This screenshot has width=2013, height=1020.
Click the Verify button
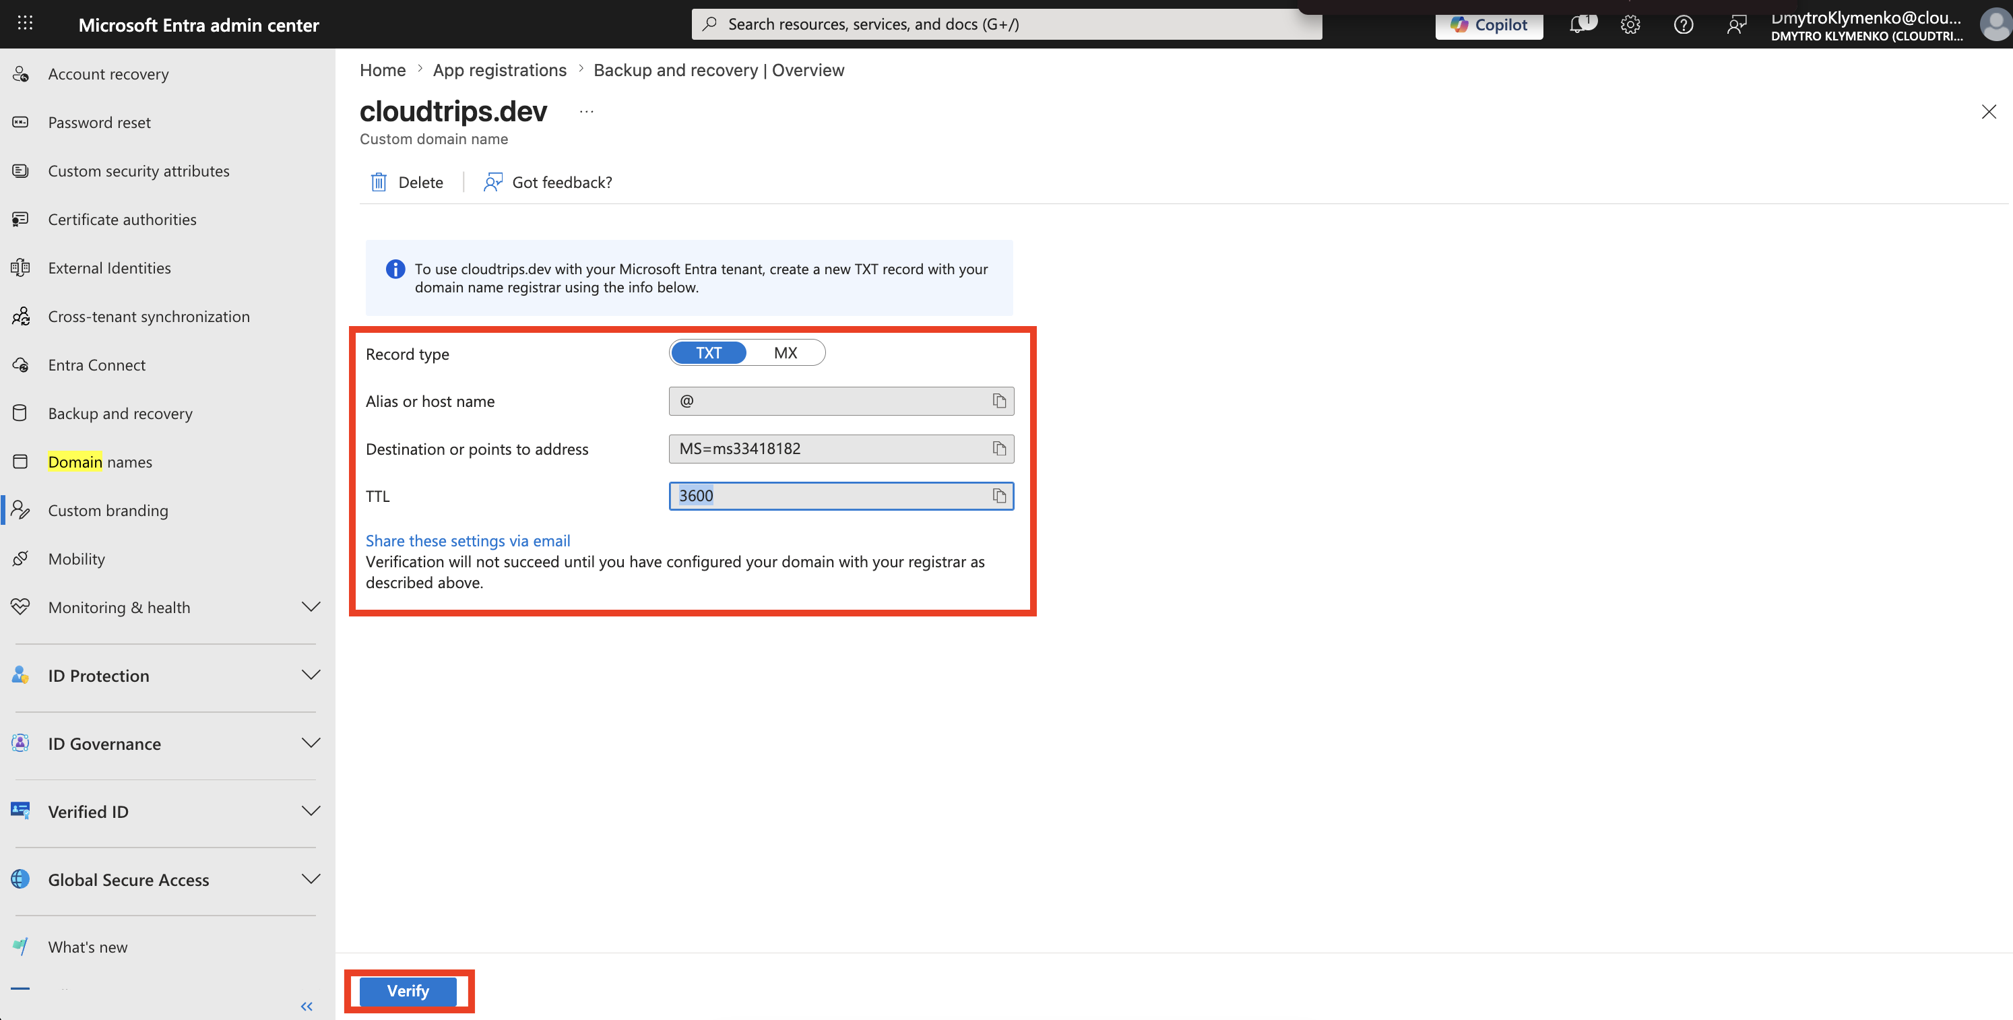[408, 991]
